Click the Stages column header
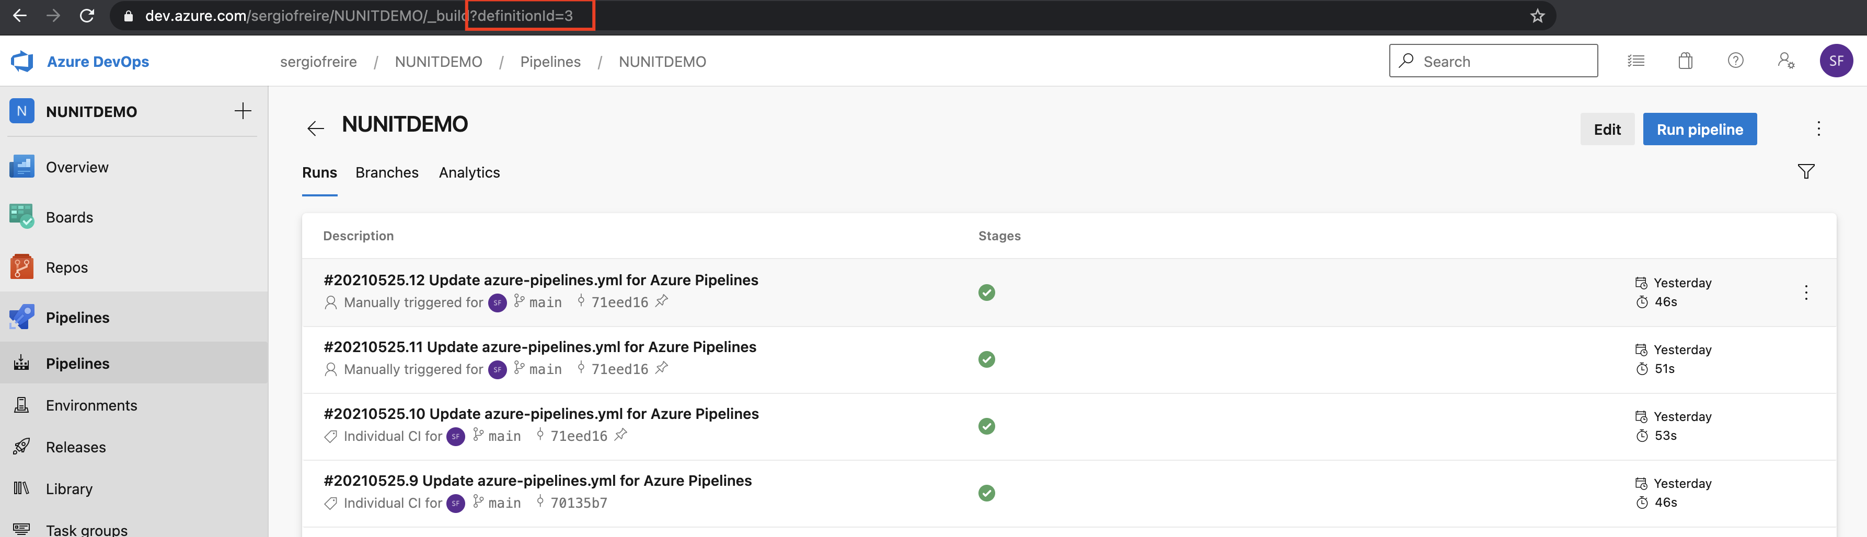 (x=999, y=236)
